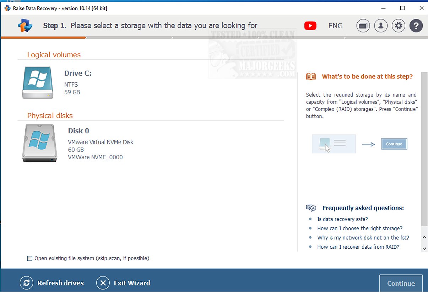Select the Disk 0 physical disk icon

(x=39, y=143)
